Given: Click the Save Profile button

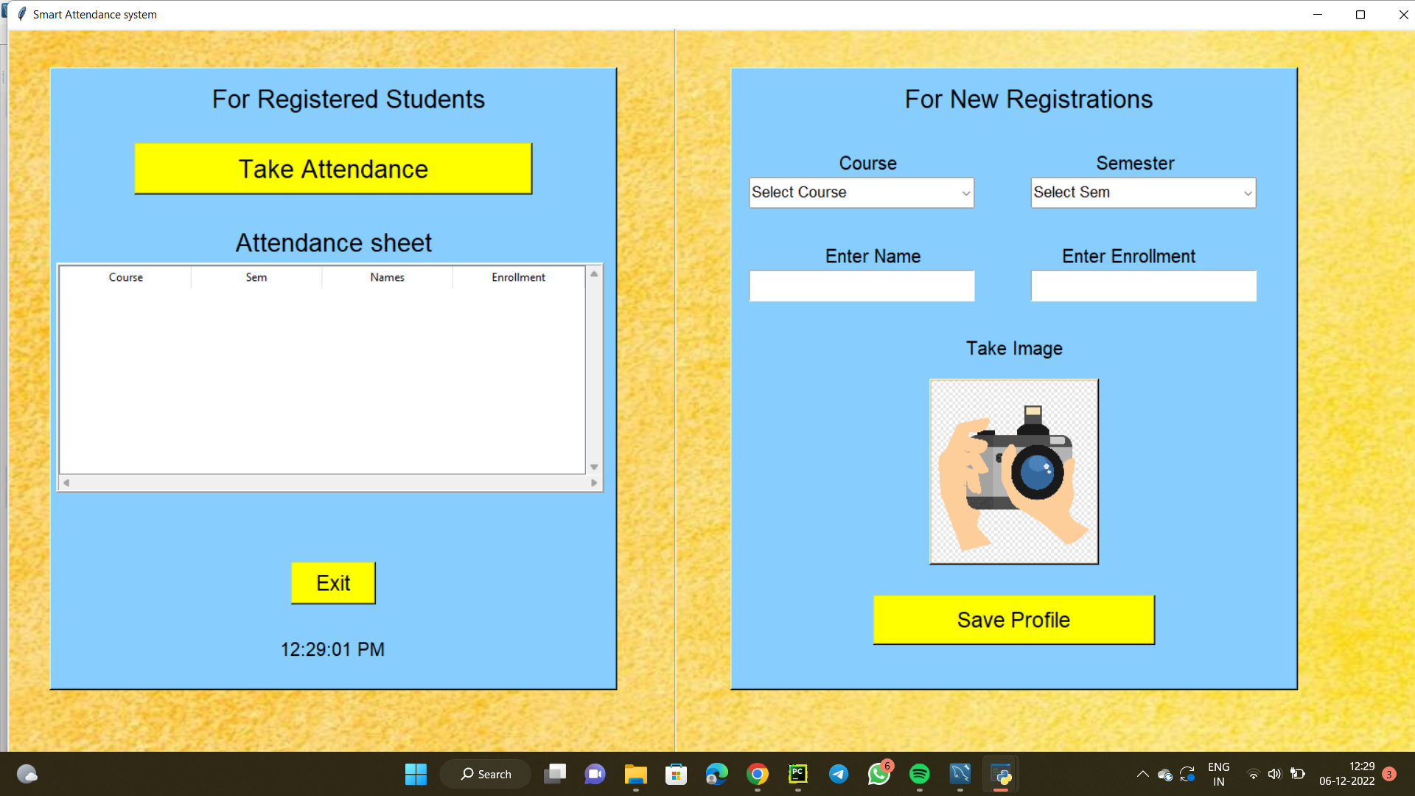Looking at the screenshot, I should [x=1013, y=620].
